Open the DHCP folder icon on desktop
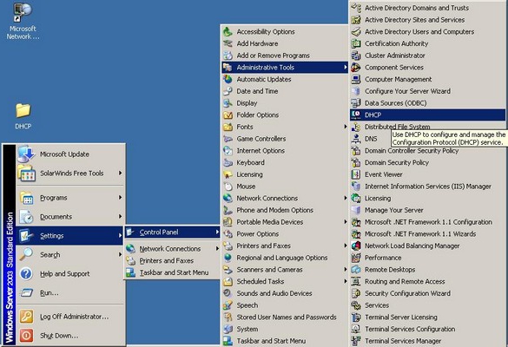Image resolution: width=508 pixels, height=347 pixels. (23, 111)
